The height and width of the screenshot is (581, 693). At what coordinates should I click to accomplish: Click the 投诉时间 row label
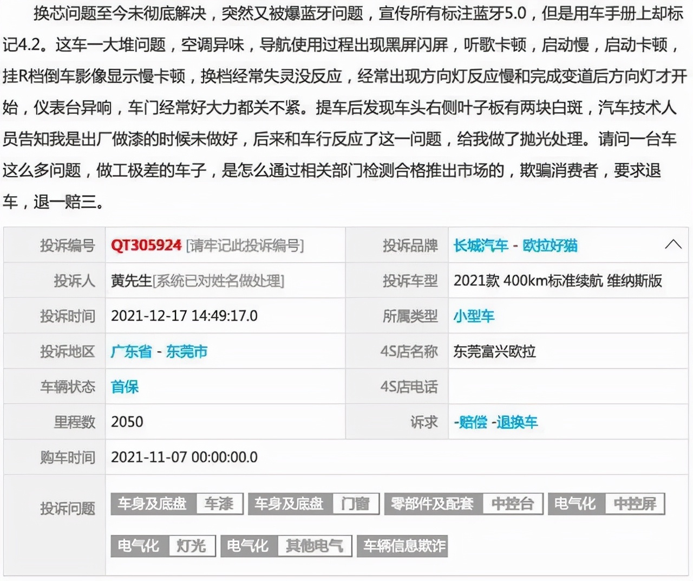[67, 316]
